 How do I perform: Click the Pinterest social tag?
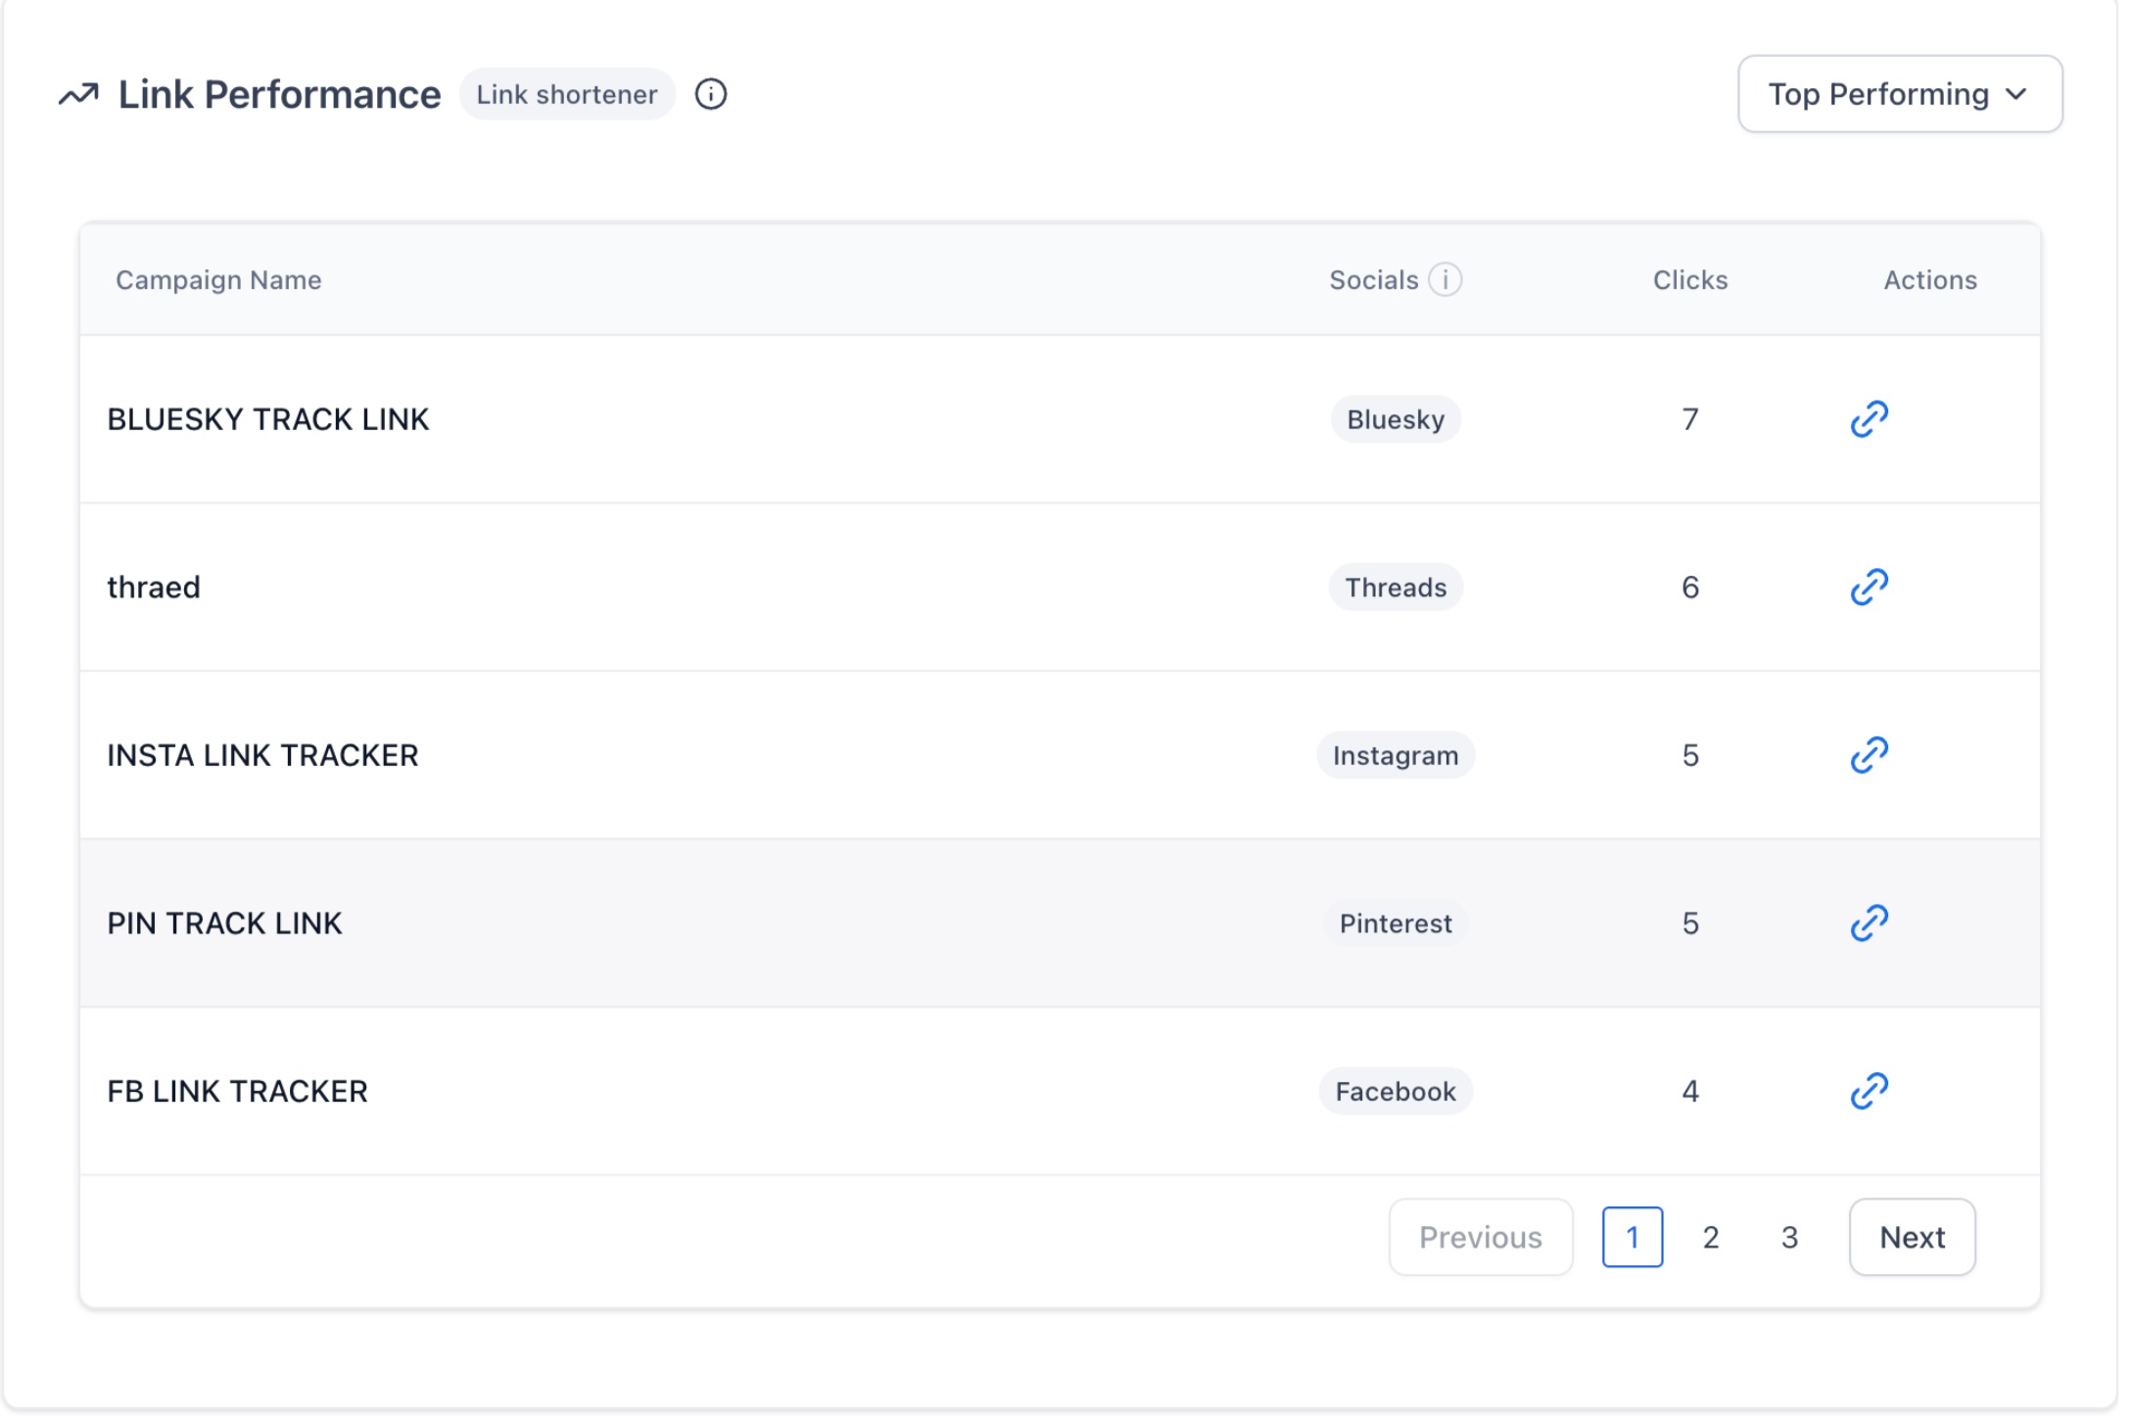click(1395, 923)
